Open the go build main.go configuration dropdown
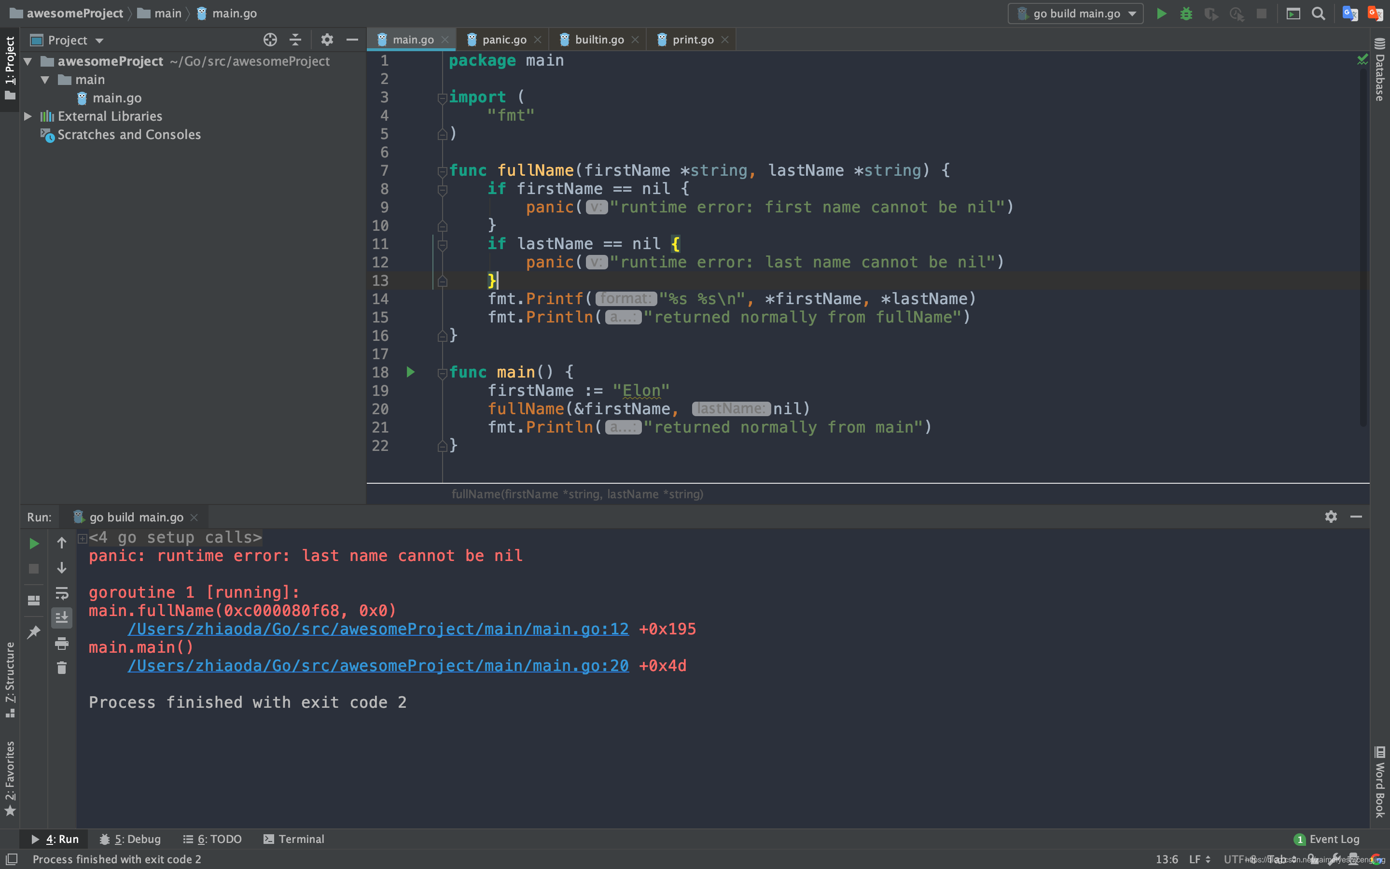The height and width of the screenshot is (869, 1390). [1075, 14]
